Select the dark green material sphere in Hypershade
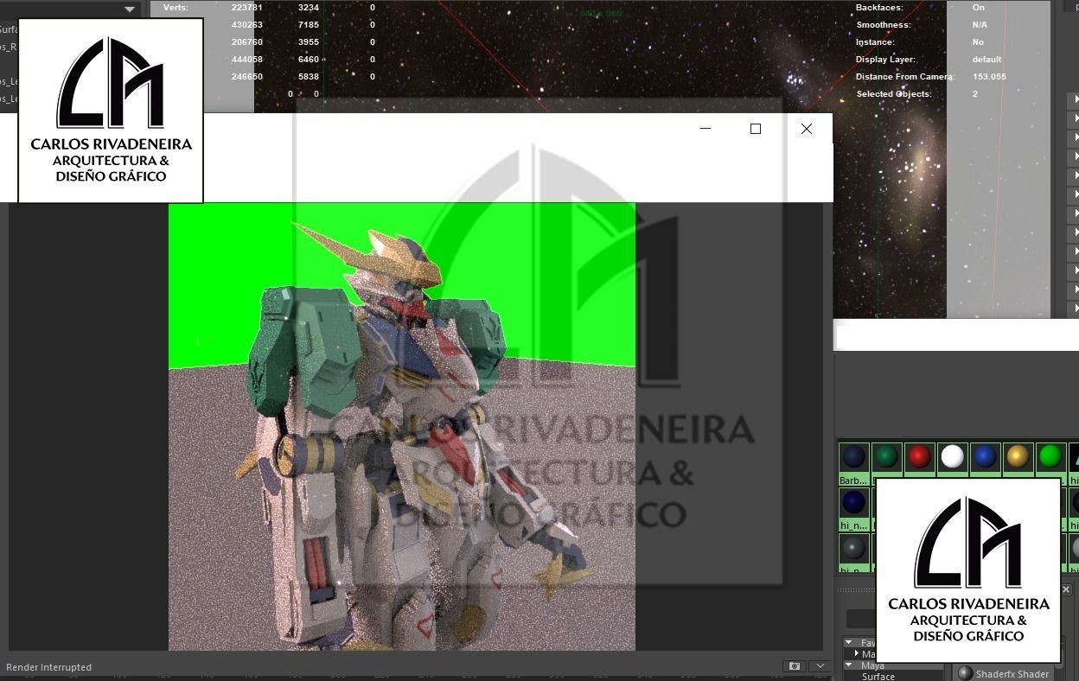The height and width of the screenshot is (681, 1079). point(886,456)
